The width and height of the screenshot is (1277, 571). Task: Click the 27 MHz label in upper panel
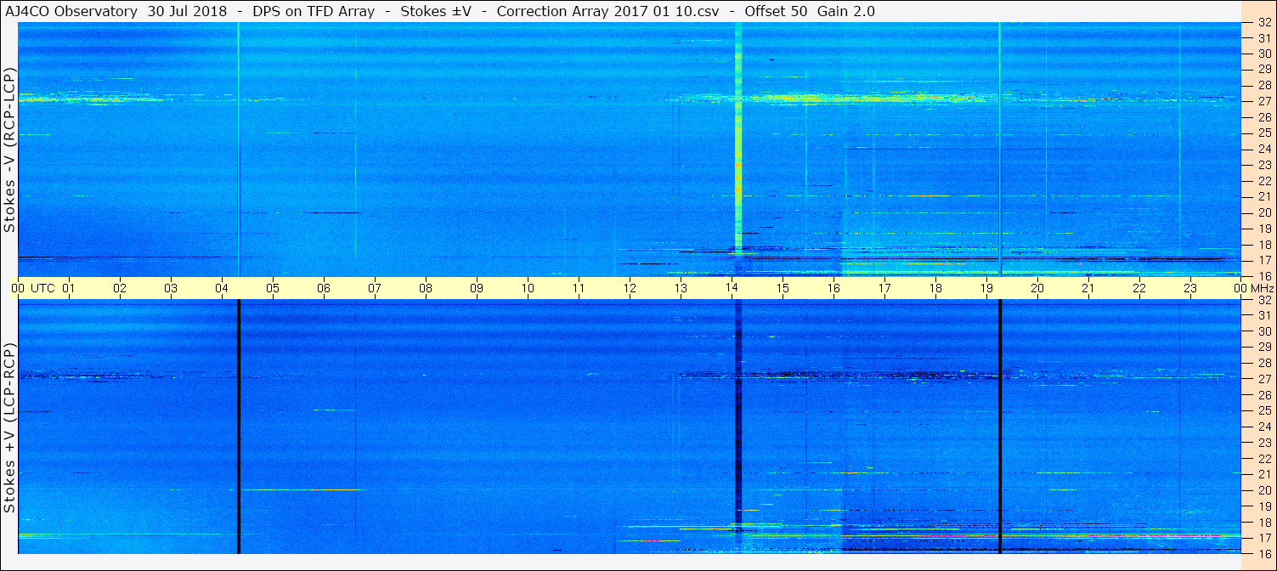[1264, 101]
